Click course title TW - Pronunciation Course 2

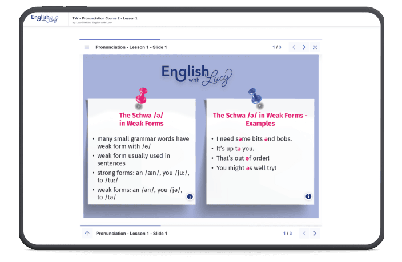pos(105,18)
